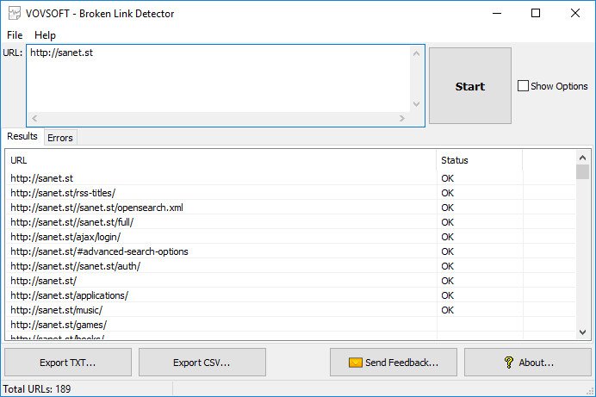
Task: Select the http://sanet.st/rss-titles/ row
Action: point(291,193)
